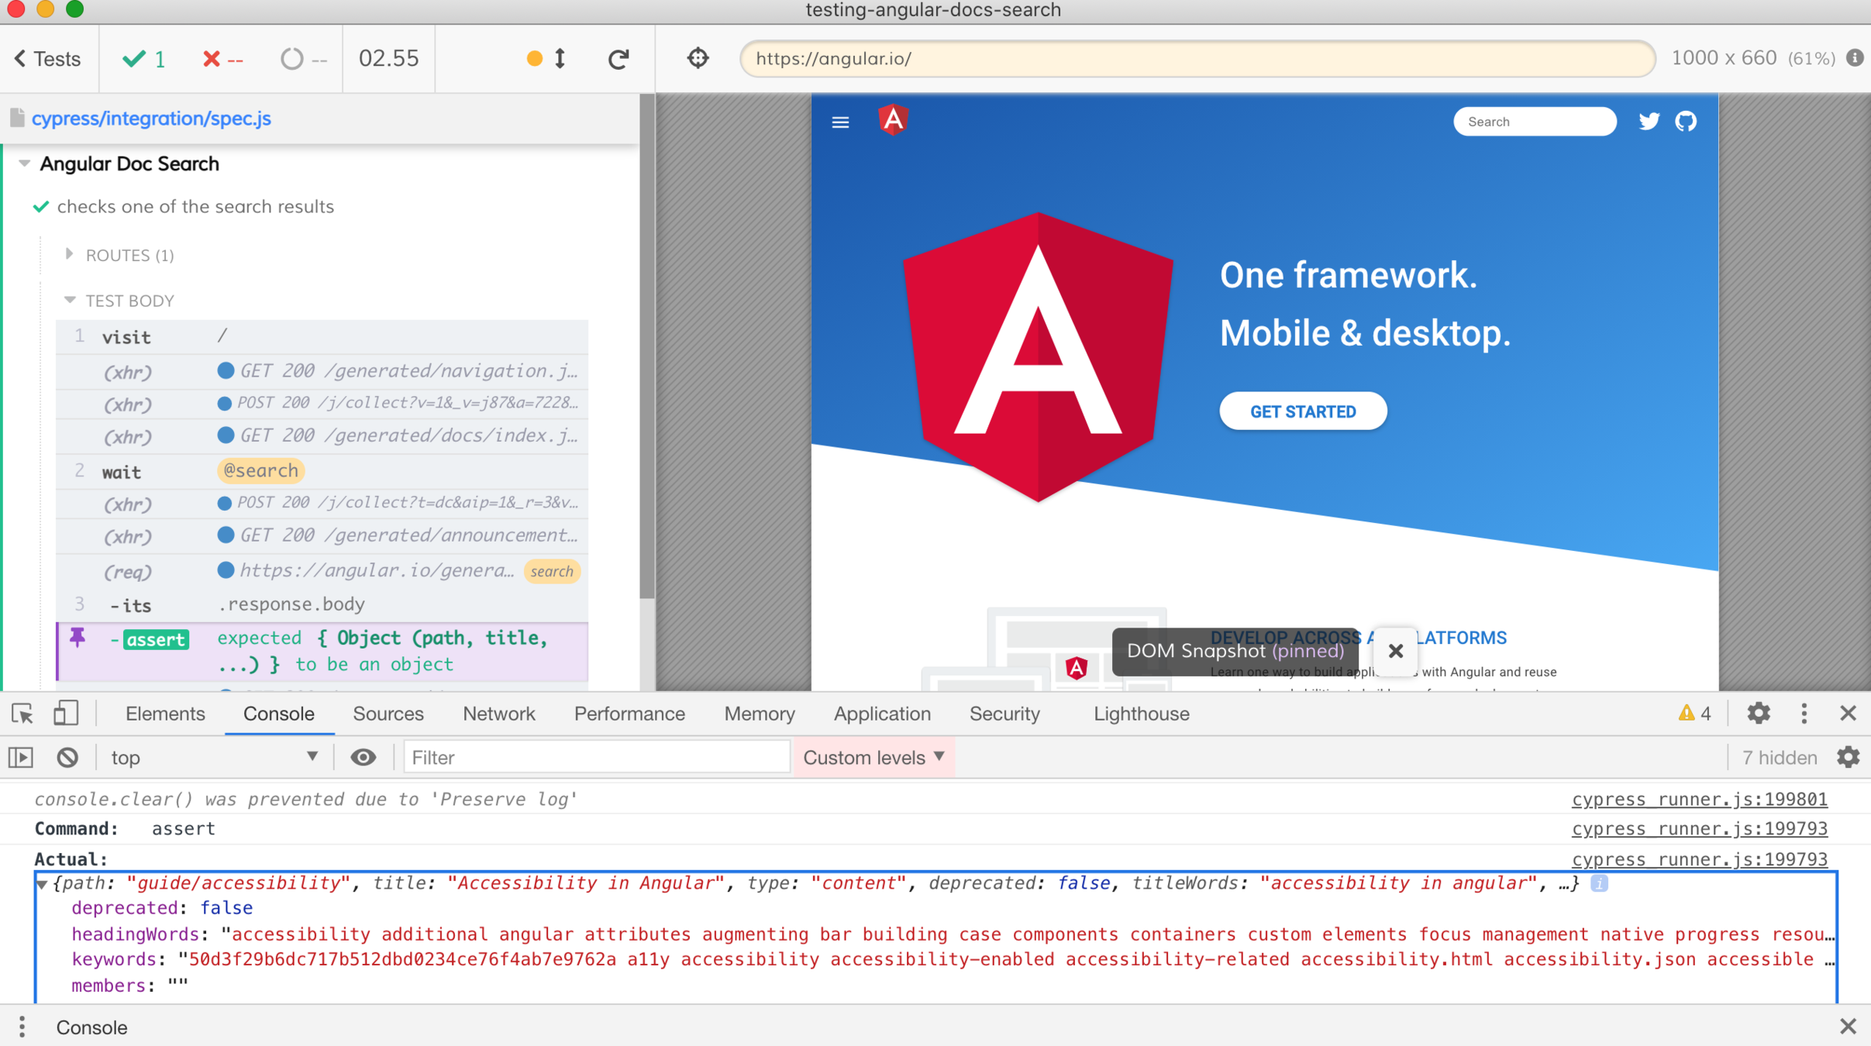Click the inspect element picker icon
The image size is (1871, 1046).
click(x=22, y=713)
